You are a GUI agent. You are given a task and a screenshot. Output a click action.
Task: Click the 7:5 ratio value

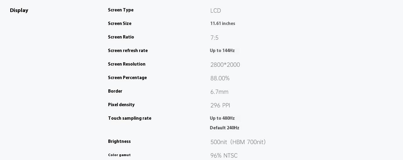[214, 38]
